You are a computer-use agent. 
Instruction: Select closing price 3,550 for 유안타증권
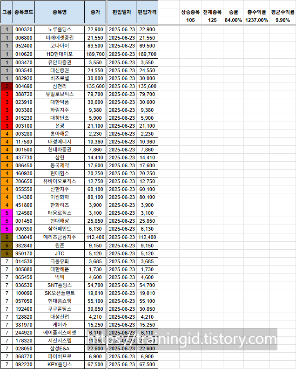95,62
